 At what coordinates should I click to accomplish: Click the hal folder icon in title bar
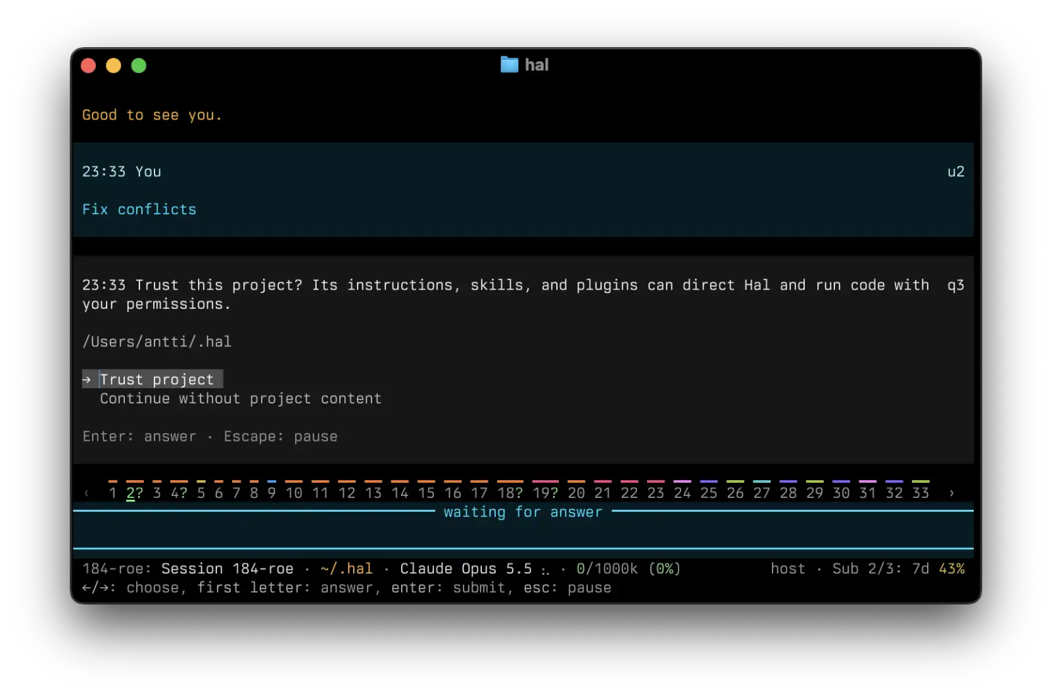509,64
